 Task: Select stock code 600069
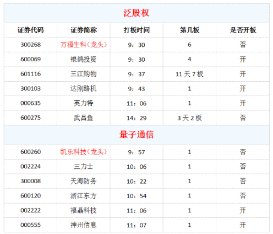[x=31, y=59]
